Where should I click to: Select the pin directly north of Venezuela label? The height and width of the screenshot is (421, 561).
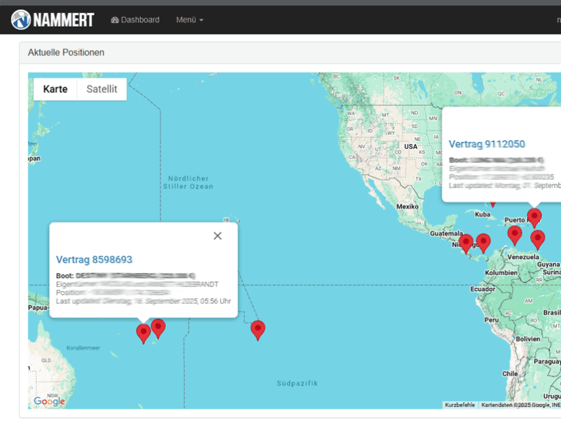(514, 234)
